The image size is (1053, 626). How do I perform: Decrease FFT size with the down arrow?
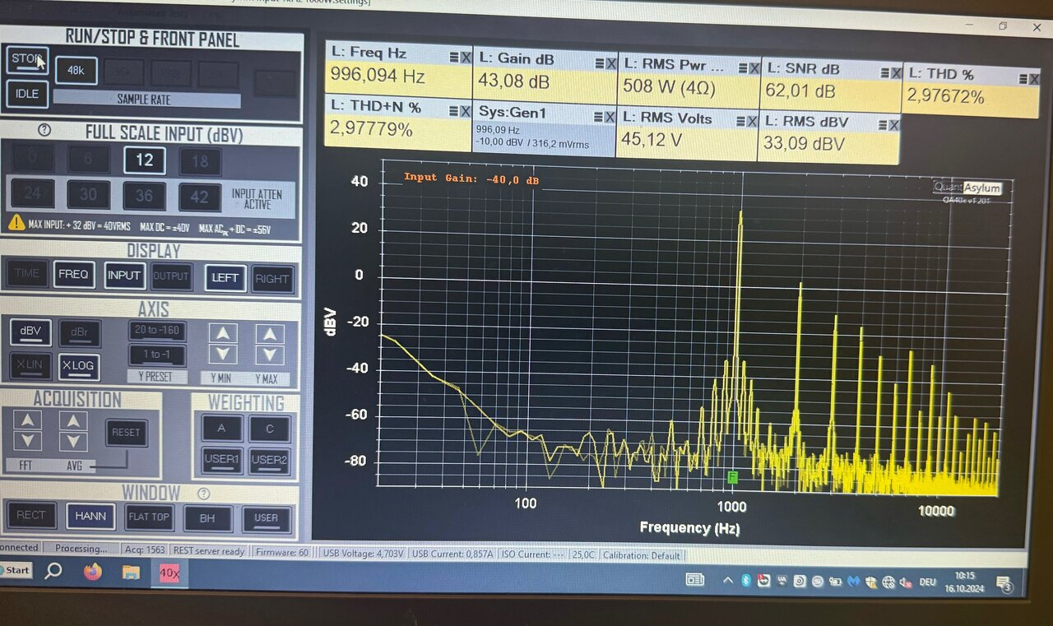point(27,441)
